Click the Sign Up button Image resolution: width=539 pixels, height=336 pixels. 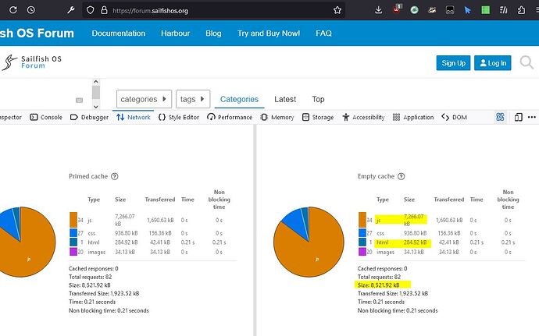(453, 63)
